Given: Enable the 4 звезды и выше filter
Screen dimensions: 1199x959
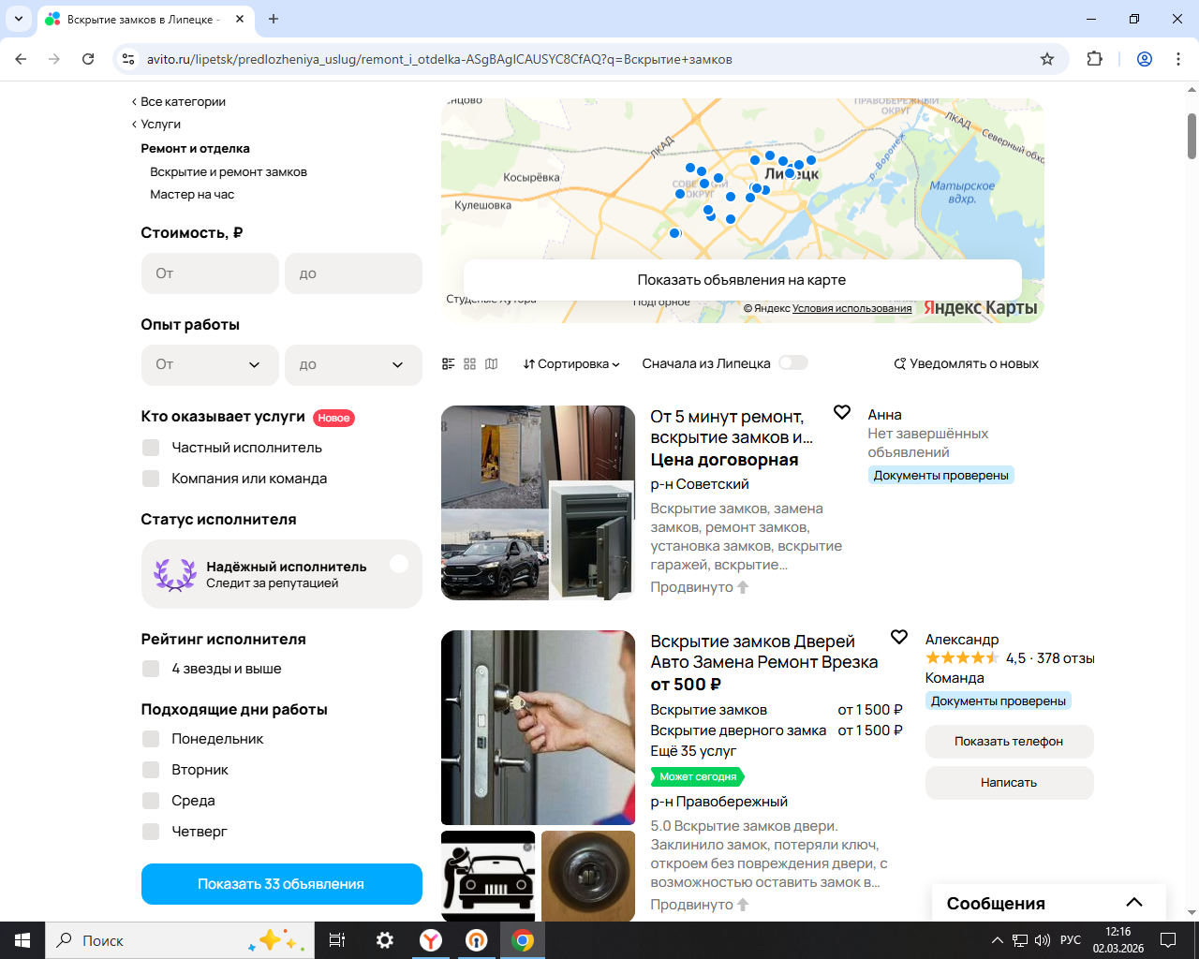Looking at the screenshot, I should tap(151, 669).
